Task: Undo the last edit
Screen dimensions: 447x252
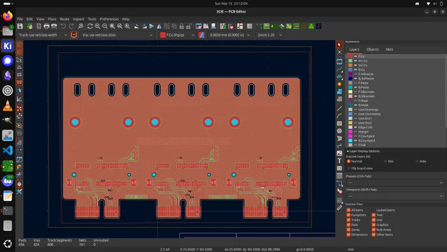Action: [63, 26]
